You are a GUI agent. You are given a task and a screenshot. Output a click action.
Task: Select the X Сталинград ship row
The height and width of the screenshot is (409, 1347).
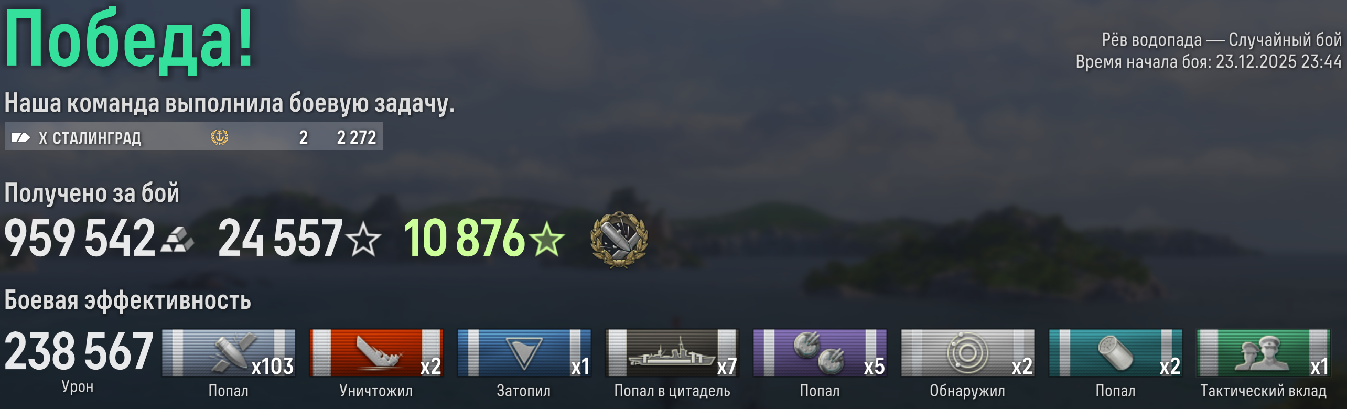pyautogui.click(x=194, y=137)
